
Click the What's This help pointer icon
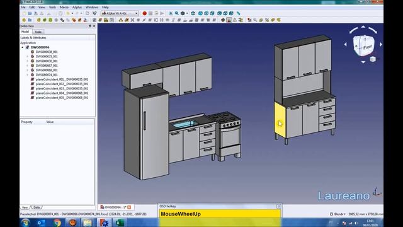[94, 13]
